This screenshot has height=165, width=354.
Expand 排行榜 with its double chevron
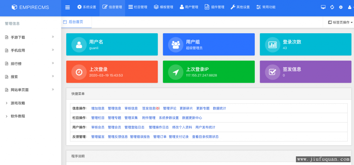tap(53, 63)
